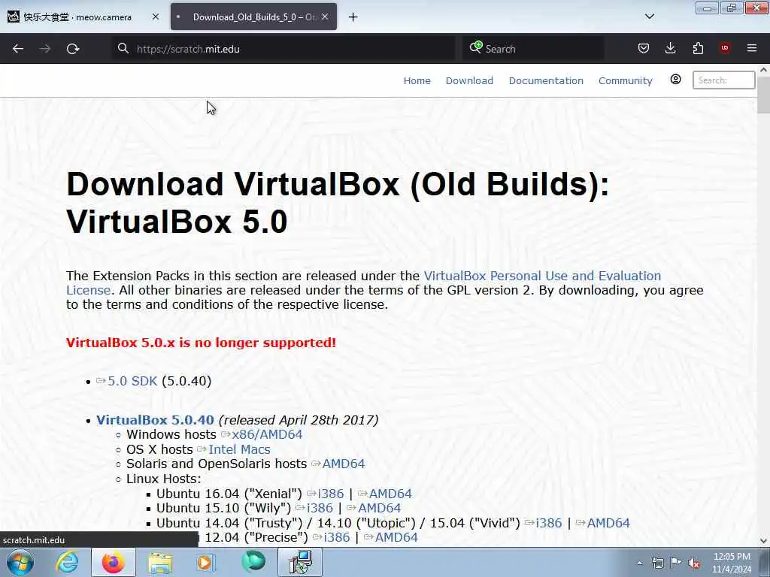Download Ubuntu 16.04 Xenial AMD64 package
This screenshot has width=770, height=577.
coord(390,494)
